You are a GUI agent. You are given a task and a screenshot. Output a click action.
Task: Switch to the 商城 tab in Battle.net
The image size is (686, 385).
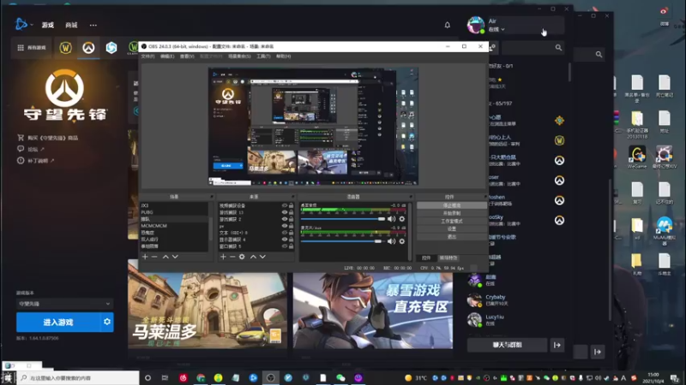coord(71,25)
